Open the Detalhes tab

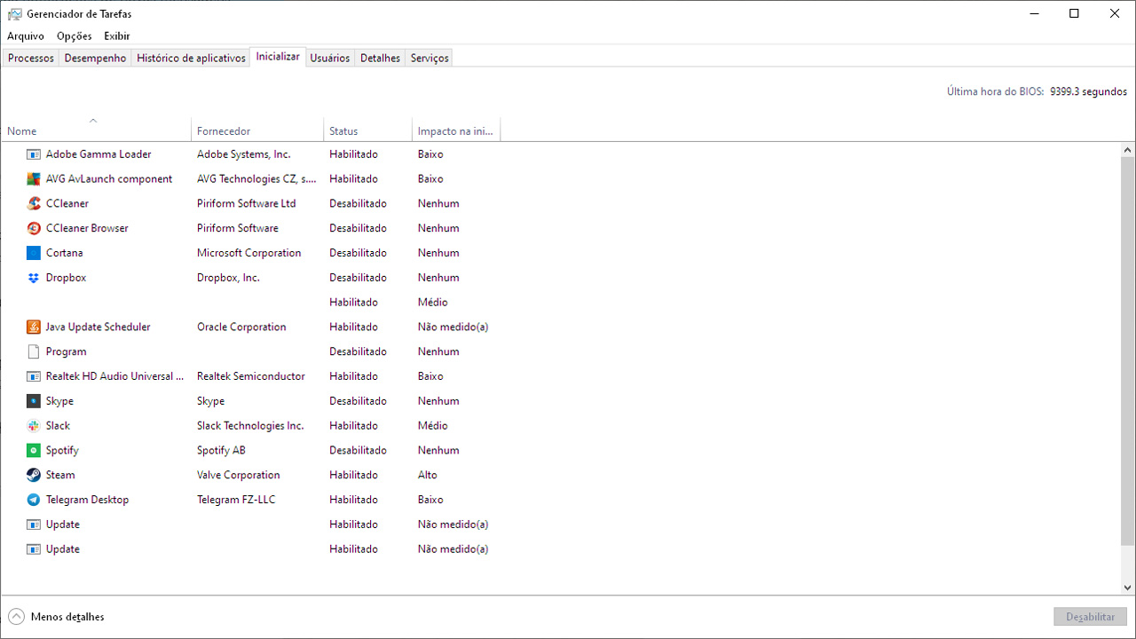coord(380,58)
